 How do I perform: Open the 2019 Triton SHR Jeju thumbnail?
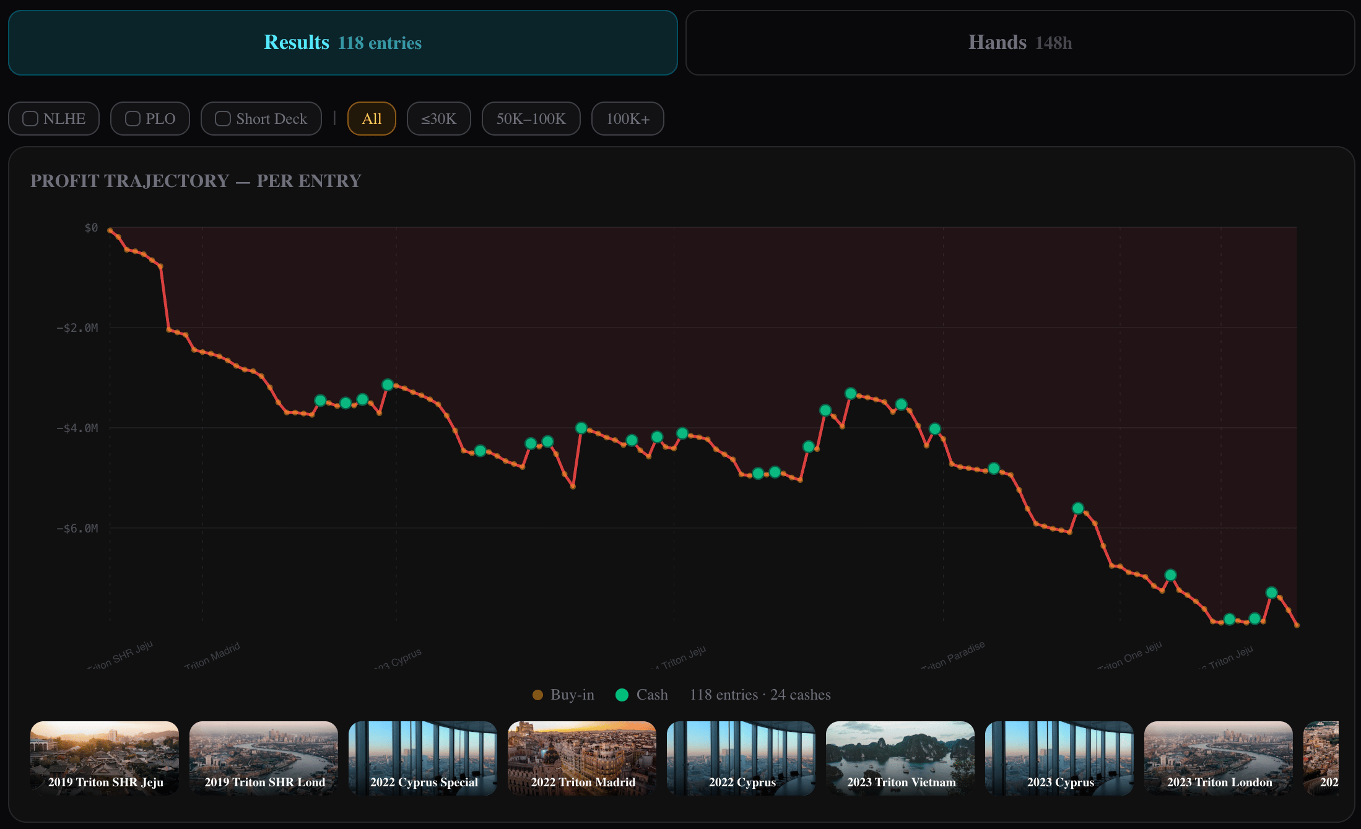point(105,758)
